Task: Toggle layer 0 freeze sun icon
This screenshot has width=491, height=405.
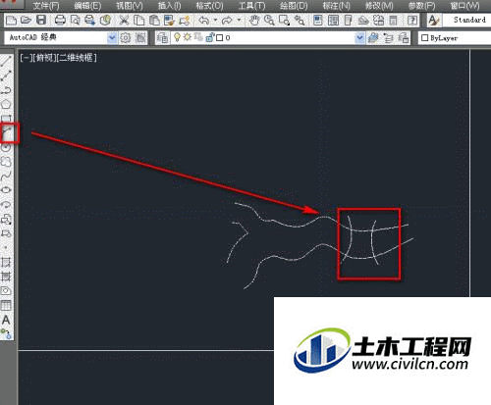Action: pyautogui.click(x=187, y=37)
